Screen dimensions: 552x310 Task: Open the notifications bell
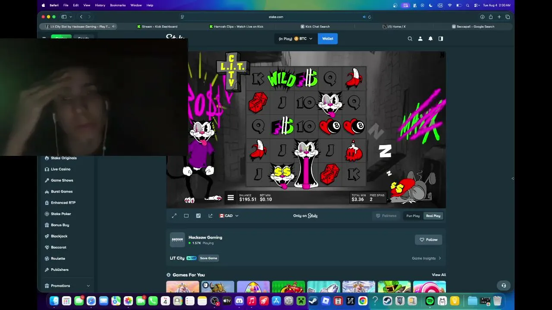[430, 39]
